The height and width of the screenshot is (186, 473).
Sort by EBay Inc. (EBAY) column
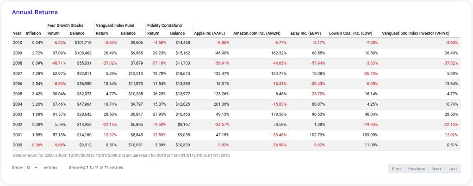pos(305,33)
